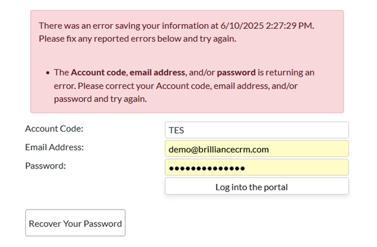Viewport: 377px width, 247px height.
Task: Click the Account Code input field
Action: 256,130
